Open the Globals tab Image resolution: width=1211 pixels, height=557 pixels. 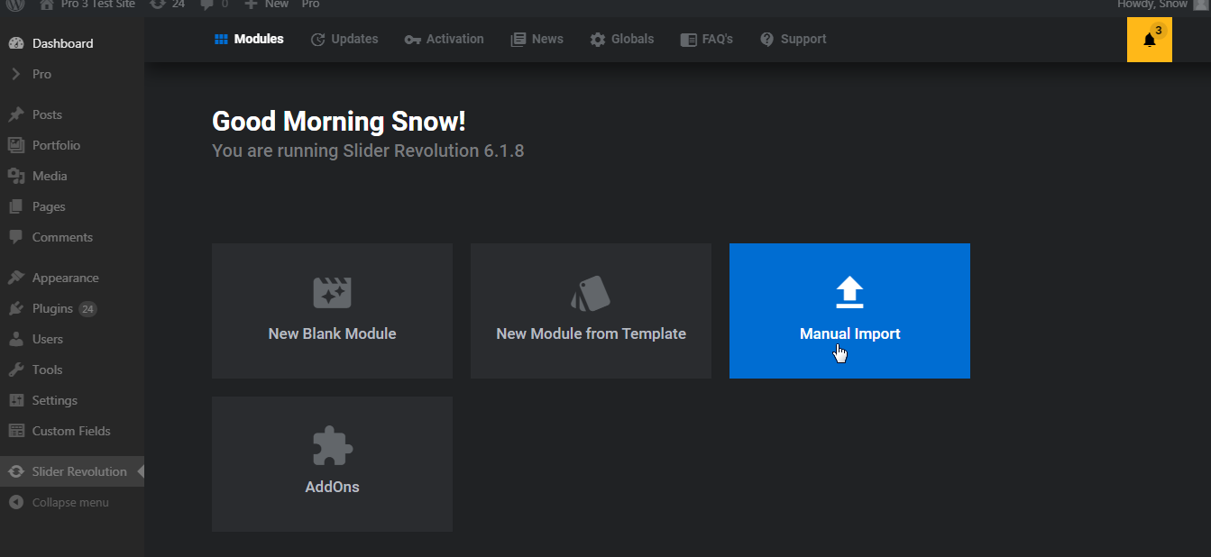pos(622,39)
